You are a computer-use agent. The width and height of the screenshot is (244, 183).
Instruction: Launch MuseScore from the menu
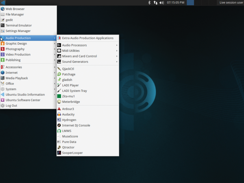click(70, 137)
